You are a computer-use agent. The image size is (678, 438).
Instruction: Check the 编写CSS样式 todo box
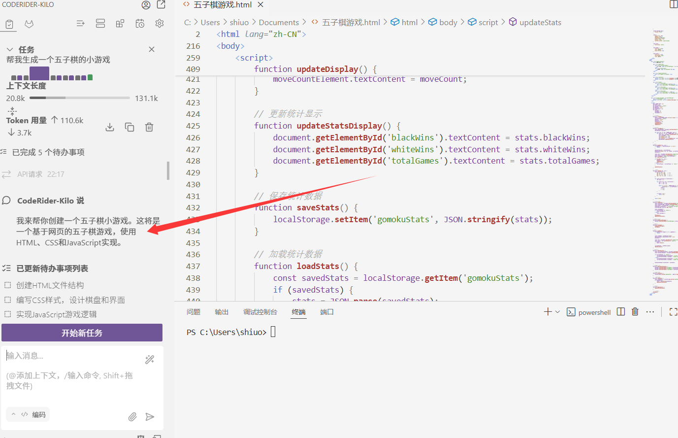[7, 300]
